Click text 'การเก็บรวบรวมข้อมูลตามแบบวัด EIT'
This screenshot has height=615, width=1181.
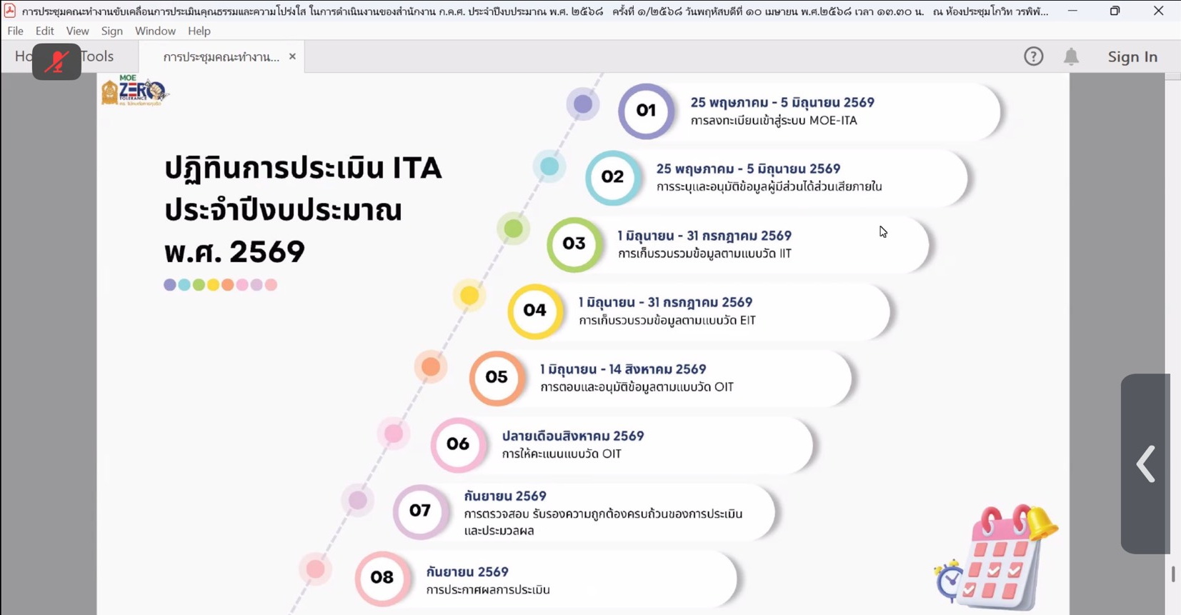(667, 321)
